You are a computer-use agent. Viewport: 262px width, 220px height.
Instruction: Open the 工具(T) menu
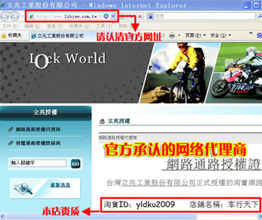point(104,26)
